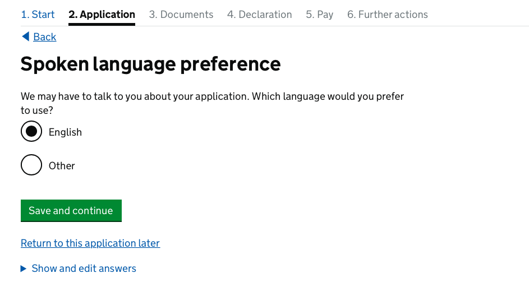Follow the Back link
The height and width of the screenshot is (287, 529).
pos(44,37)
